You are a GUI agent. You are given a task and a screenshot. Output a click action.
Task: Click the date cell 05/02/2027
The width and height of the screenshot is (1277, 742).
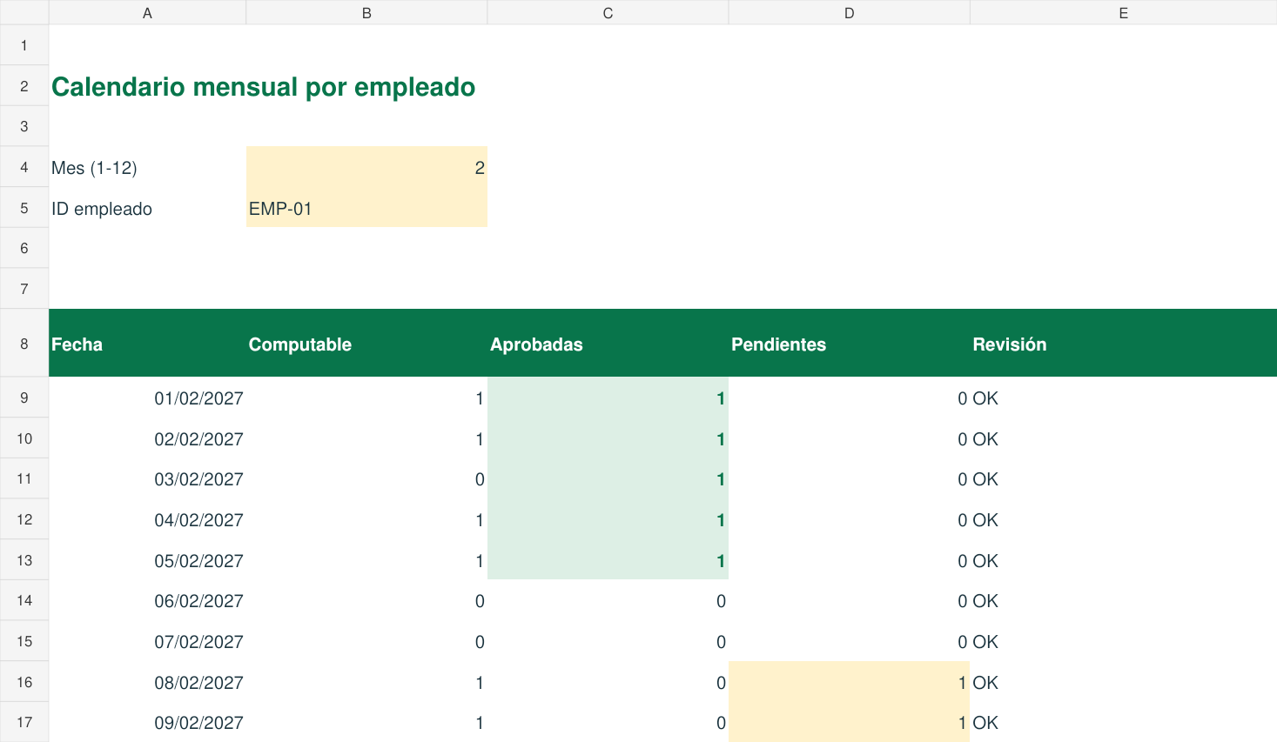coord(147,561)
